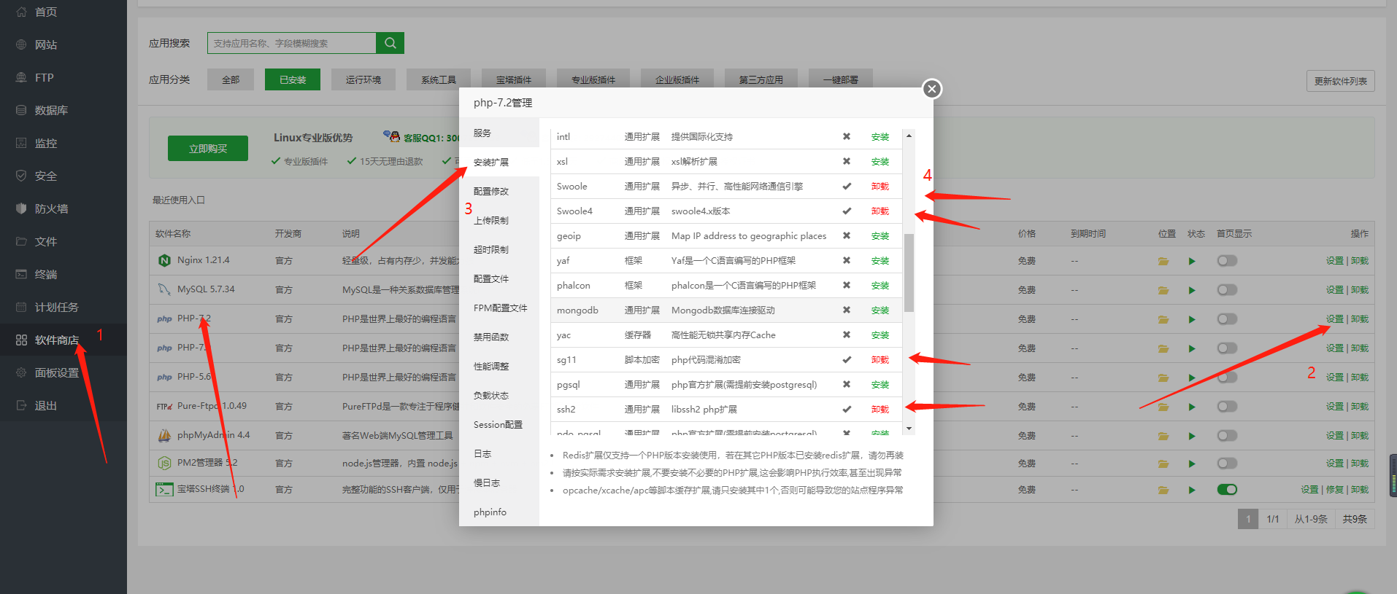This screenshot has width=1397, height=594.
Task: Select the 一键部署 category tab
Action: click(x=841, y=79)
